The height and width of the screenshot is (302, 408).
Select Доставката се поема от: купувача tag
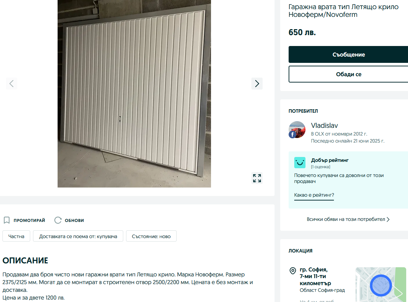(x=78, y=236)
